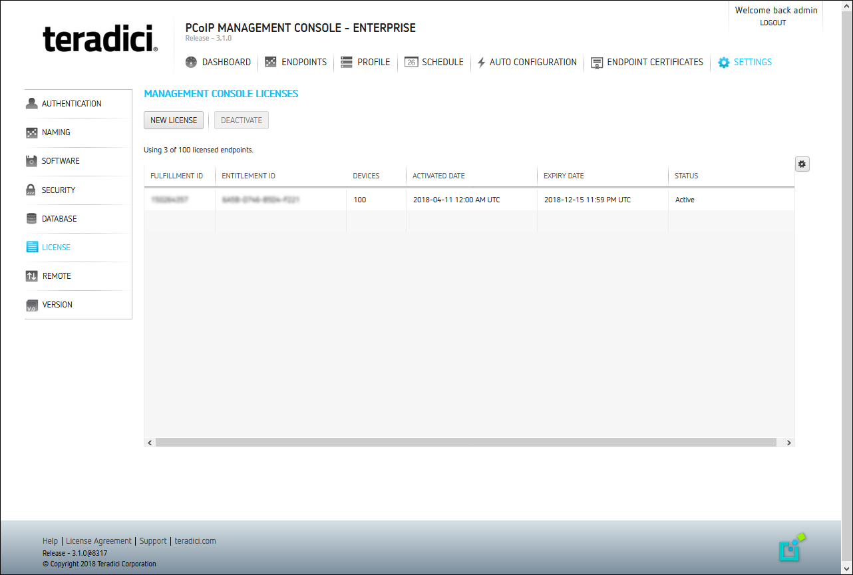Click the Security padlock icon
Viewport: 853px width, 575px height.
31,190
